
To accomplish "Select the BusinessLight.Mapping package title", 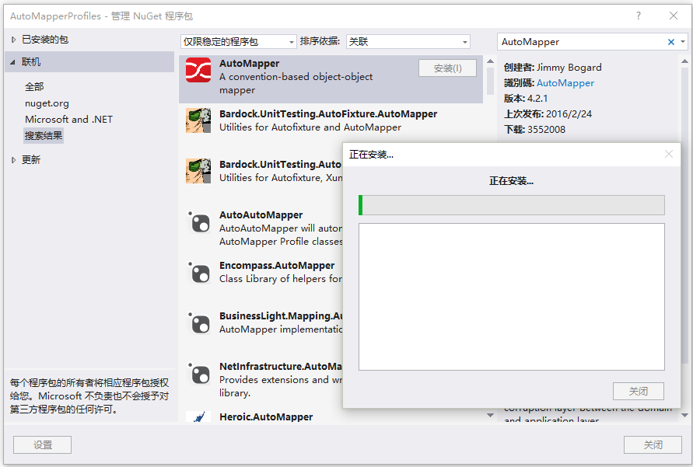I will tap(281, 316).
